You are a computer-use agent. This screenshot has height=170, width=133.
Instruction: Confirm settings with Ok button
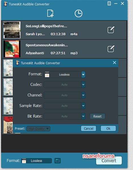(108, 128)
